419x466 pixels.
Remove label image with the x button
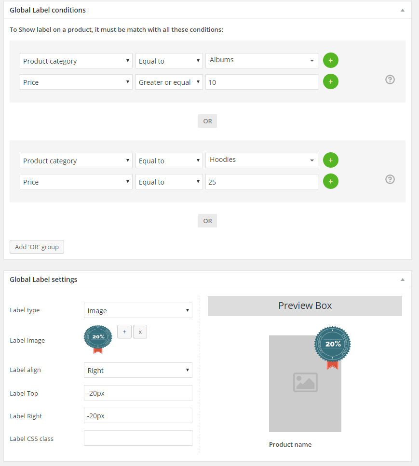point(140,332)
